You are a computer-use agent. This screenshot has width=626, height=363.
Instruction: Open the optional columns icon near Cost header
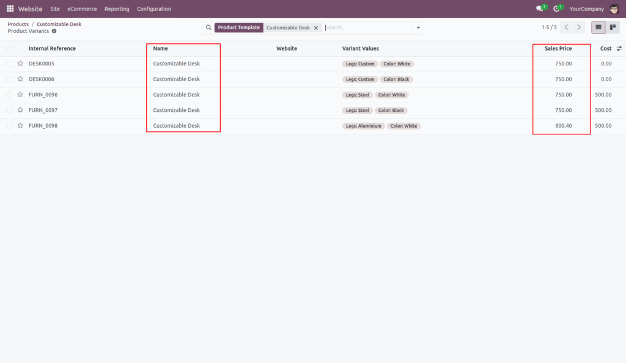click(619, 48)
